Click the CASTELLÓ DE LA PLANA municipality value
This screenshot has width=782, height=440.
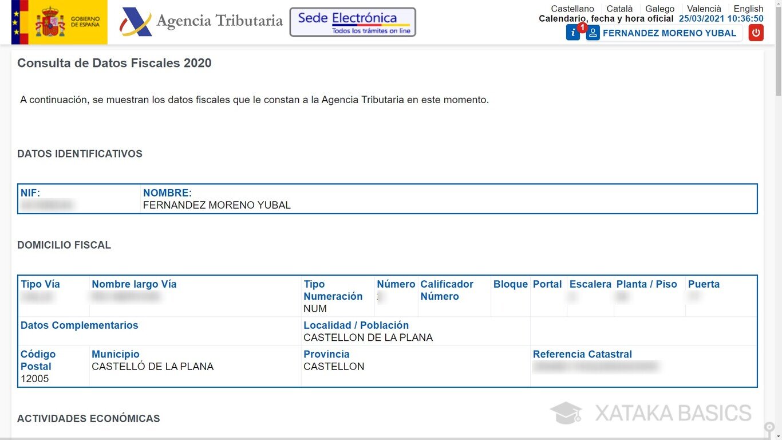[x=153, y=367]
